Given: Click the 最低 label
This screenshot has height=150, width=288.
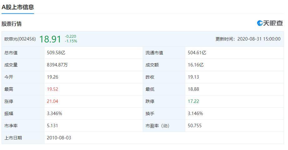Looking at the screenshot, I should tap(150, 89).
